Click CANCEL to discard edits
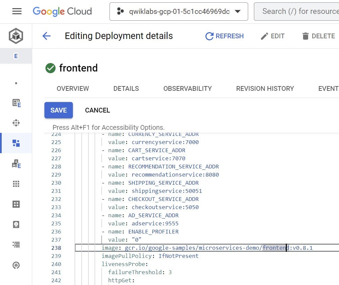The height and width of the screenshot is (285, 339). pyautogui.click(x=97, y=110)
